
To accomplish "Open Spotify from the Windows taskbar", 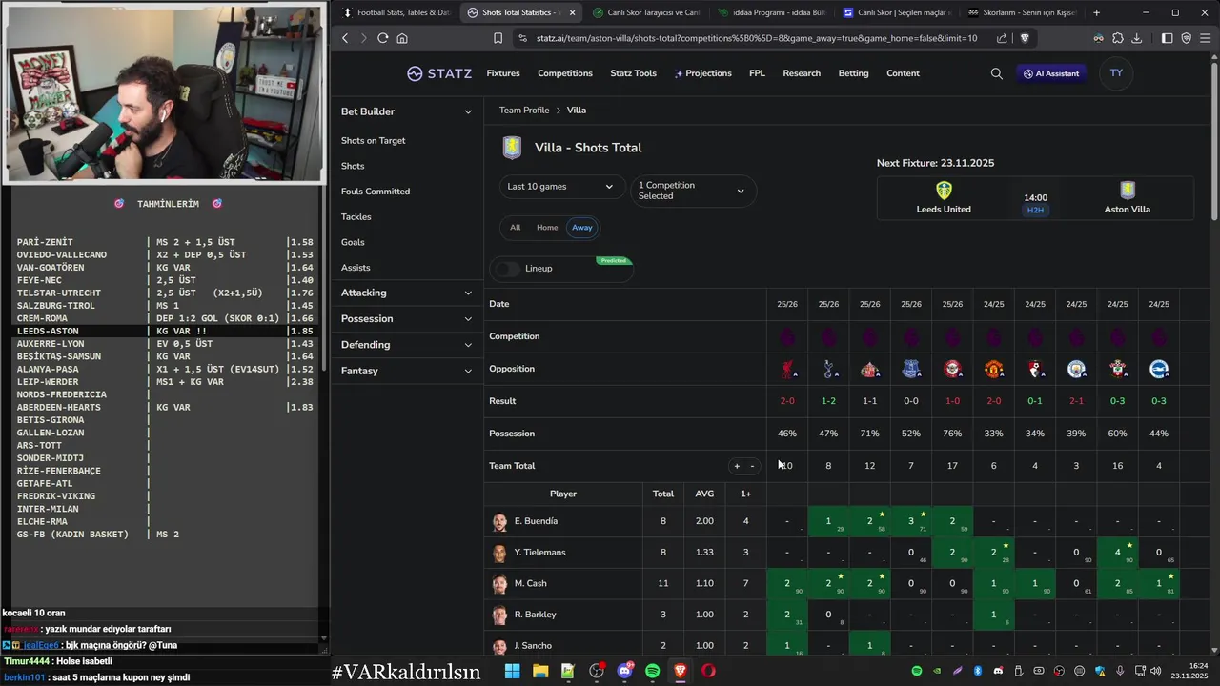I will (x=653, y=671).
